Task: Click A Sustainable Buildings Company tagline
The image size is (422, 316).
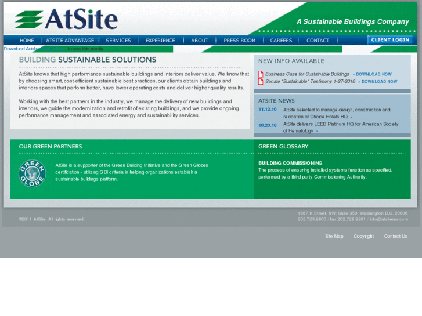Action: [352, 22]
